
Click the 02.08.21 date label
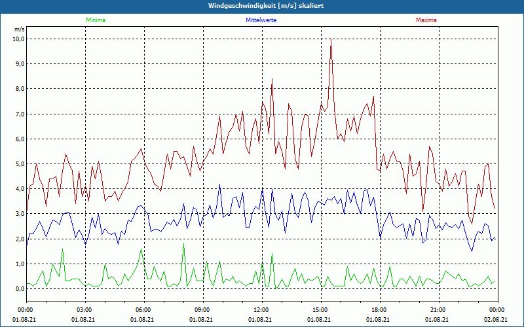(x=496, y=319)
